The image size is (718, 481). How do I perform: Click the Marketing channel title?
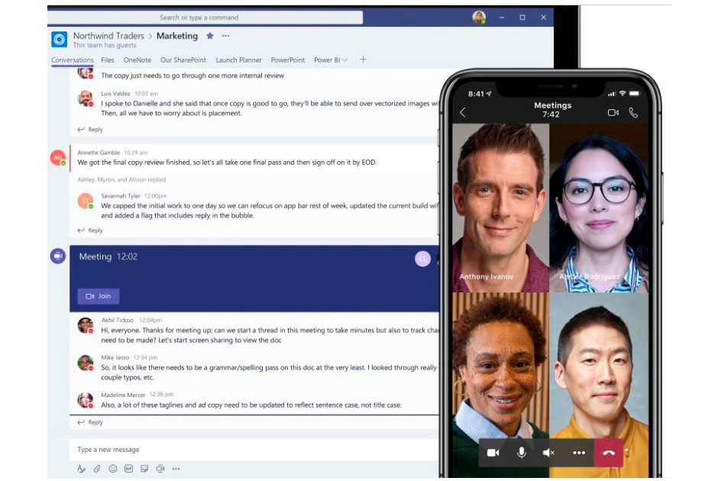[177, 36]
